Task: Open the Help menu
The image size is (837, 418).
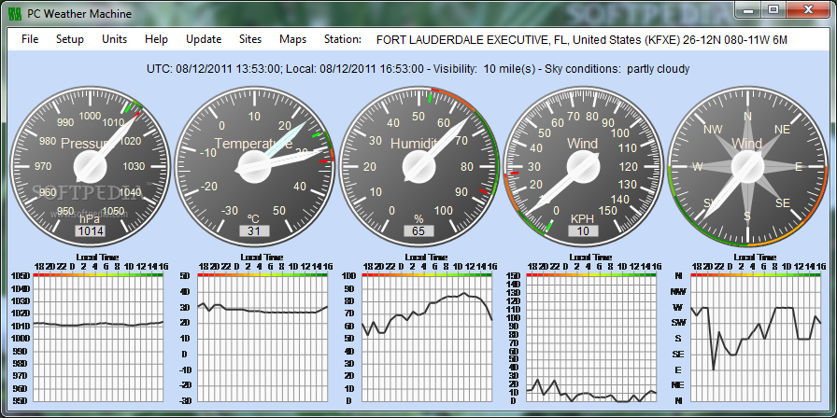Action: (x=156, y=39)
